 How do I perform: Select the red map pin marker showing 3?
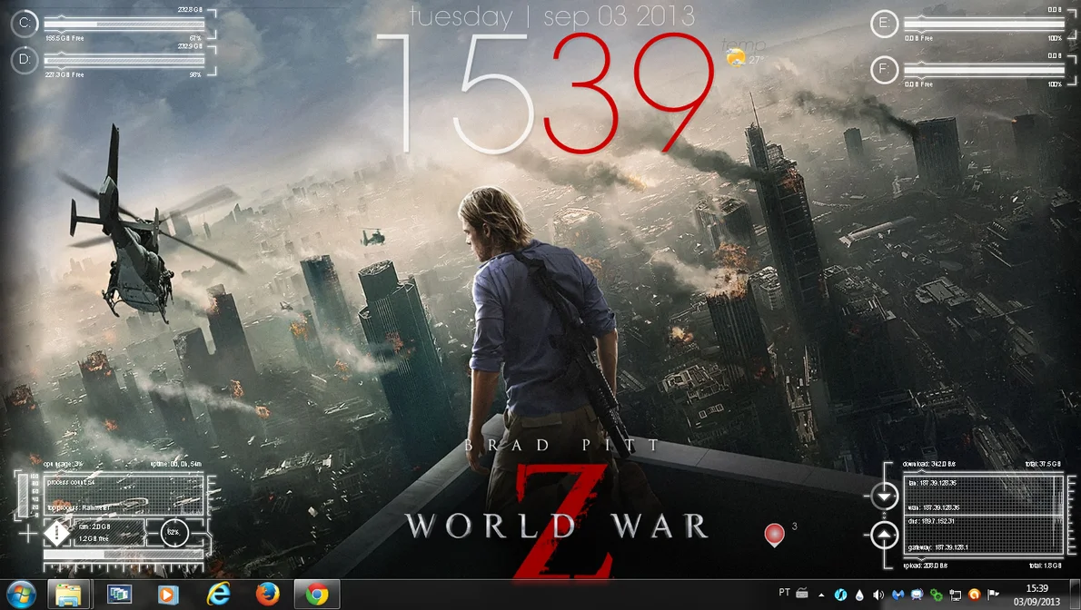click(x=774, y=534)
